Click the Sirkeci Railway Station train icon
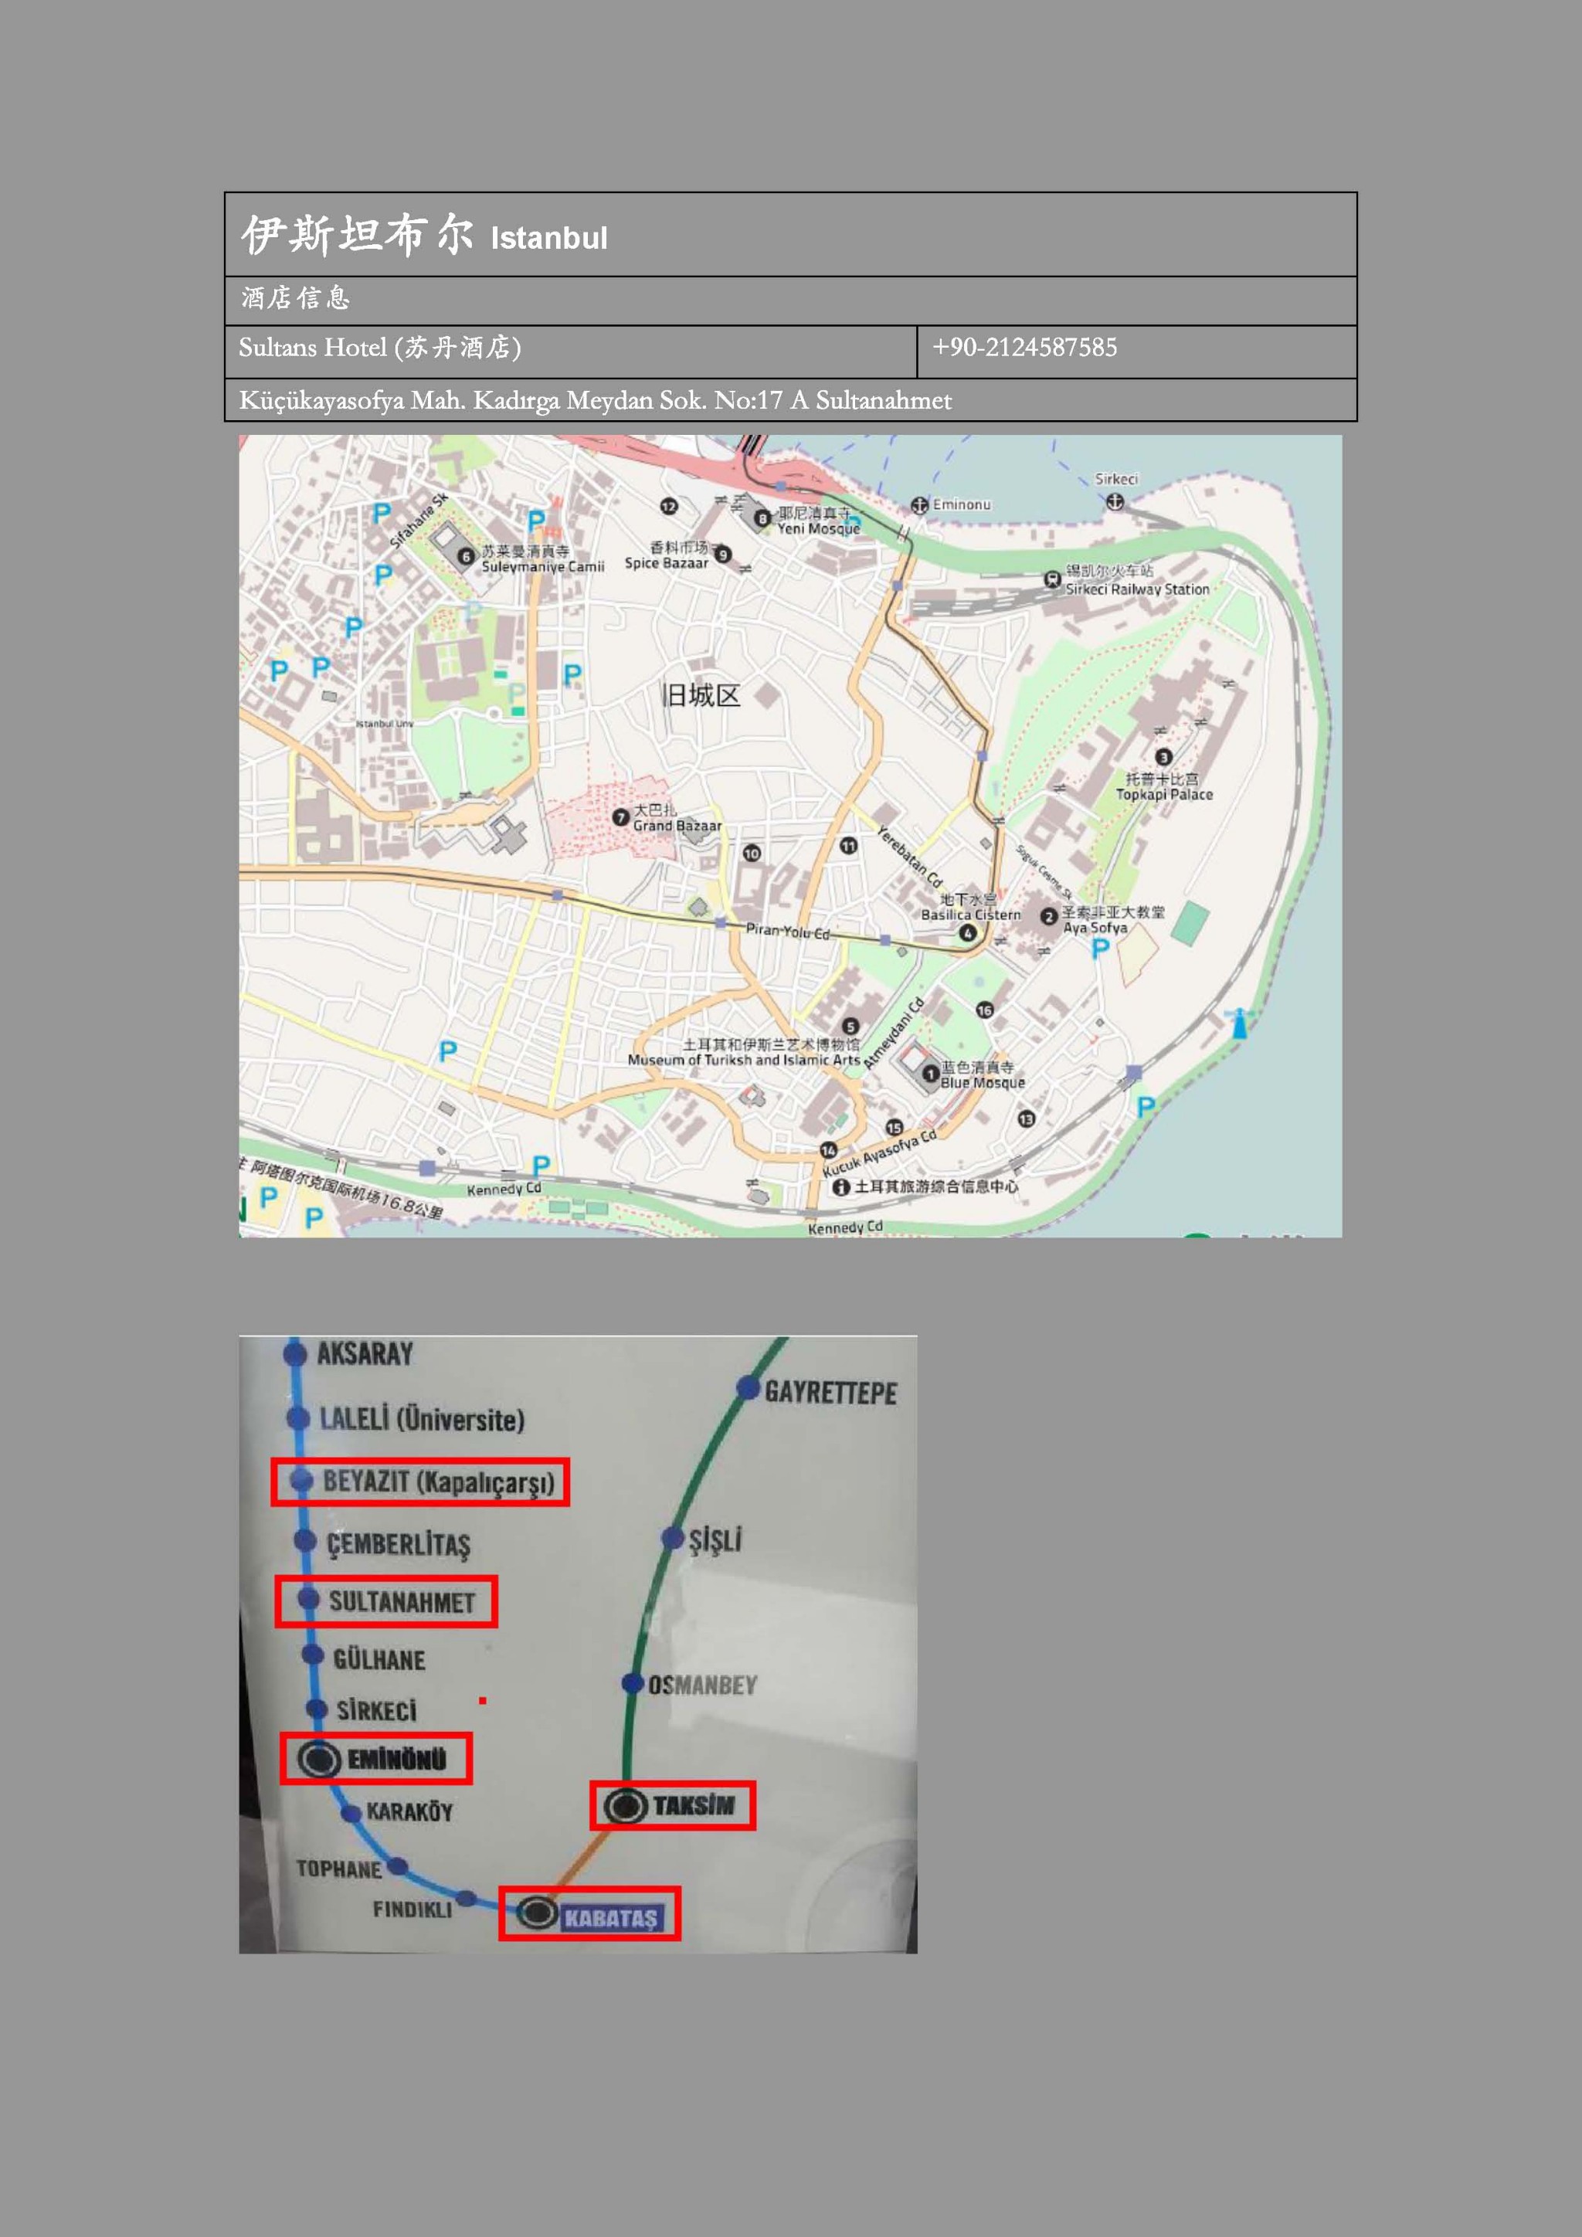Screen dimensions: 1582x2237 coord(1052,579)
